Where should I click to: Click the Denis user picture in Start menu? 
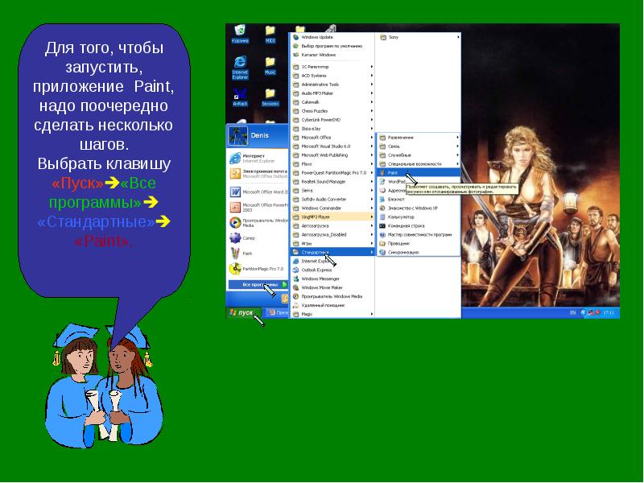point(239,135)
